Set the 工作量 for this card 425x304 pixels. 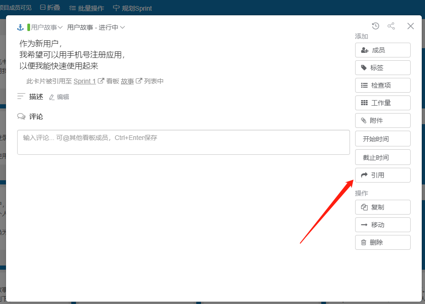click(x=382, y=103)
